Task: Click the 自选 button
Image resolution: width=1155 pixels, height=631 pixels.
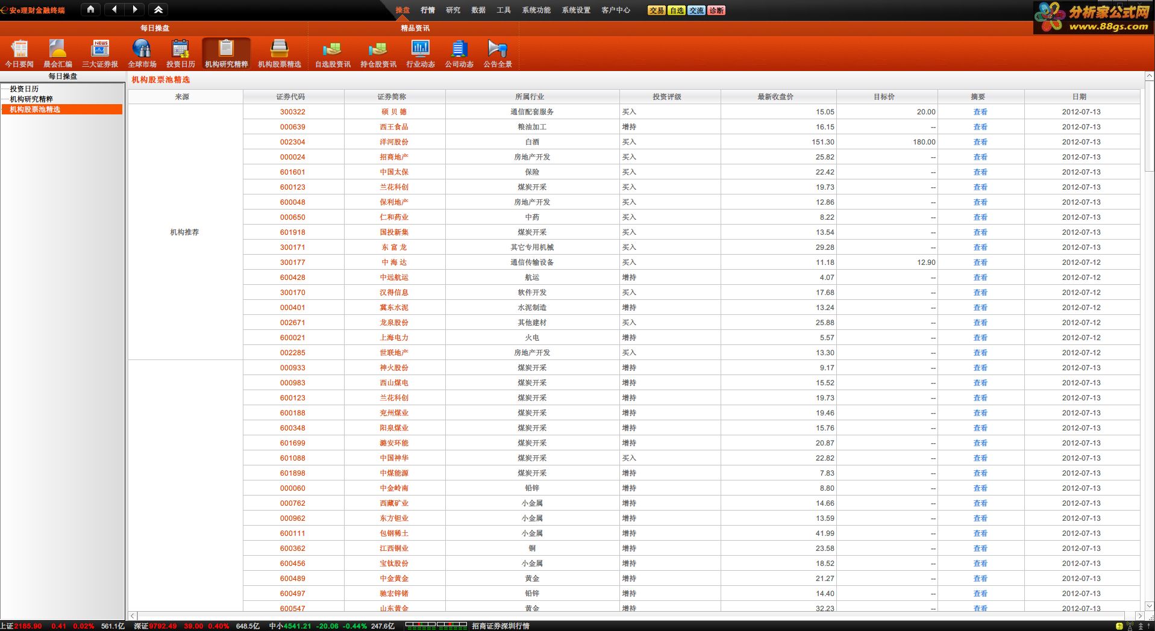Action: [x=677, y=10]
